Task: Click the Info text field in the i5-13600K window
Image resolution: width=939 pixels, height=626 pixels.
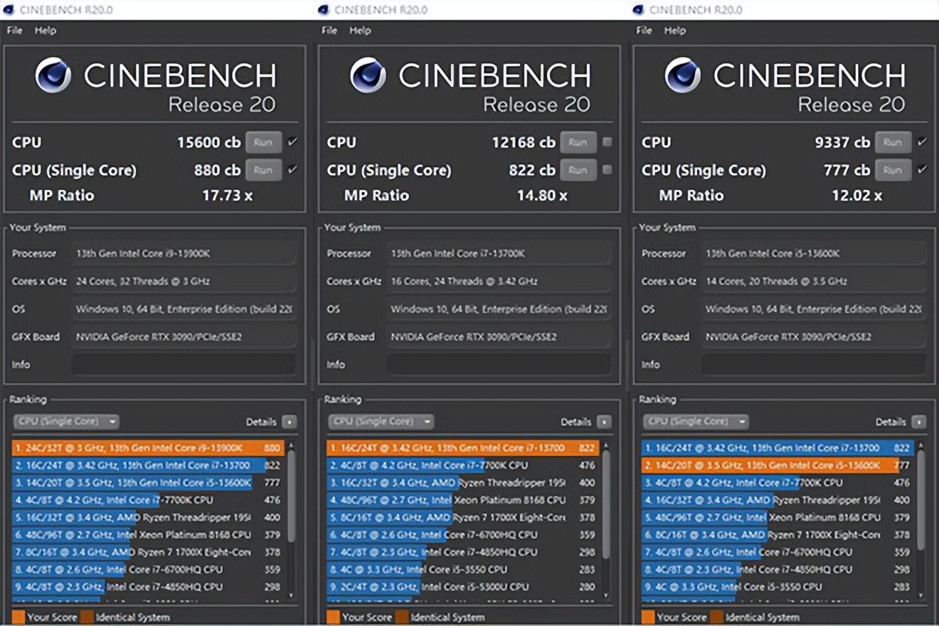Action: pyautogui.click(x=813, y=364)
